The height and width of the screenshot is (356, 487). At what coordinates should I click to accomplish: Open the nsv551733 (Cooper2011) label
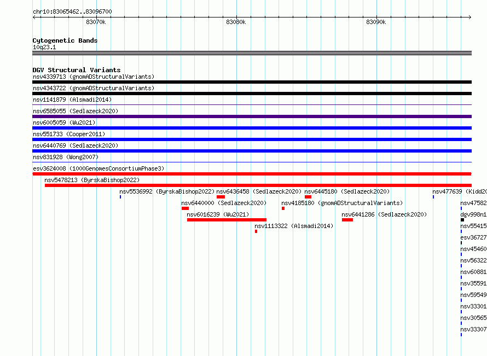click(x=69, y=134)
